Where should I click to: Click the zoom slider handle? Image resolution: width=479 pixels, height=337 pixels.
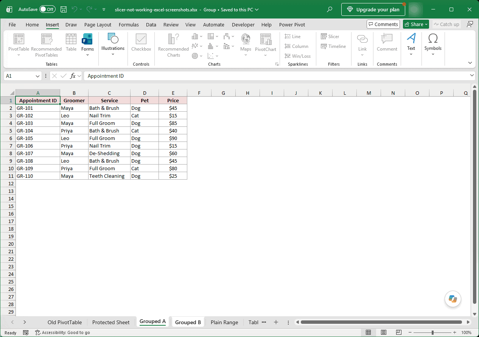pos(432,332)
